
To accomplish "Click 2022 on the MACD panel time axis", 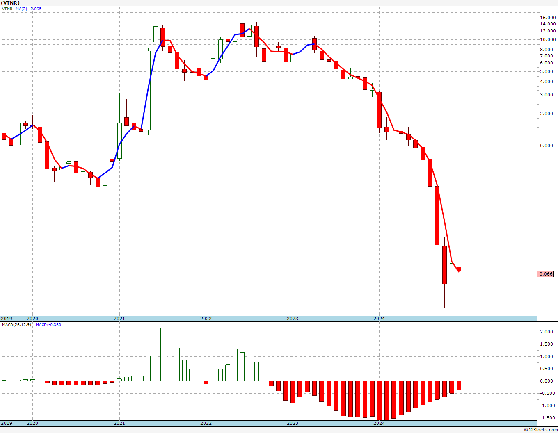I will 206,423.
